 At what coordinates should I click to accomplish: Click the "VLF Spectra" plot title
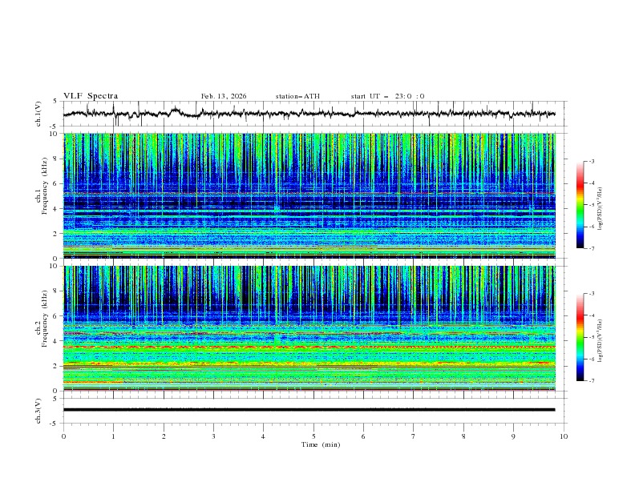pyautogui.click(x=91, y=96)
